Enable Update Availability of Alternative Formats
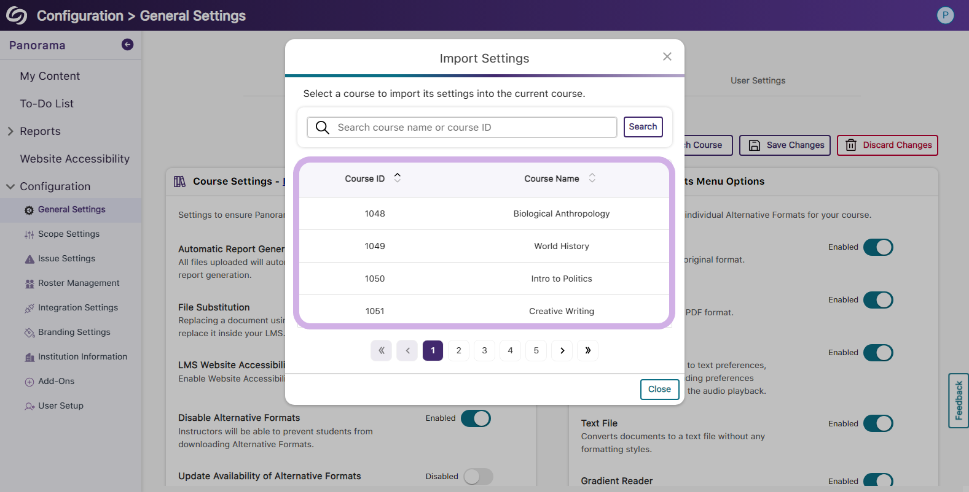This screenshot has height=492, width=969. pos(478,477)
